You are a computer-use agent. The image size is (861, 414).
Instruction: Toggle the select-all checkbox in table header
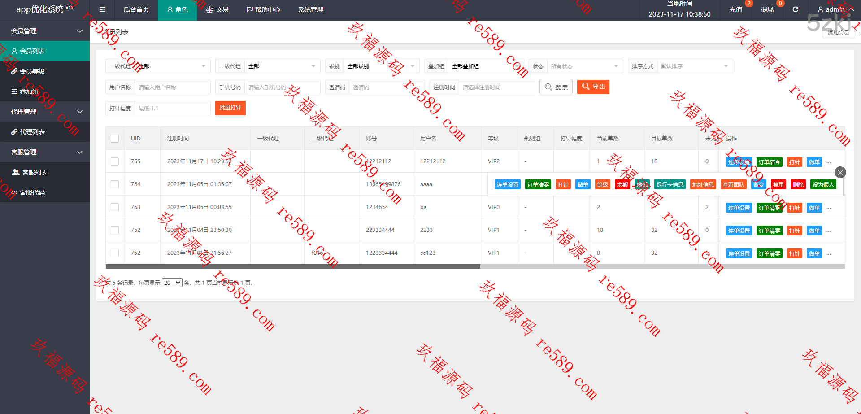[115, 139]
